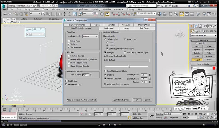219x128 pixels.
Task: Click the Undo arrow in main toolbar
Action: pyautogui.click(x=5, y=14)
